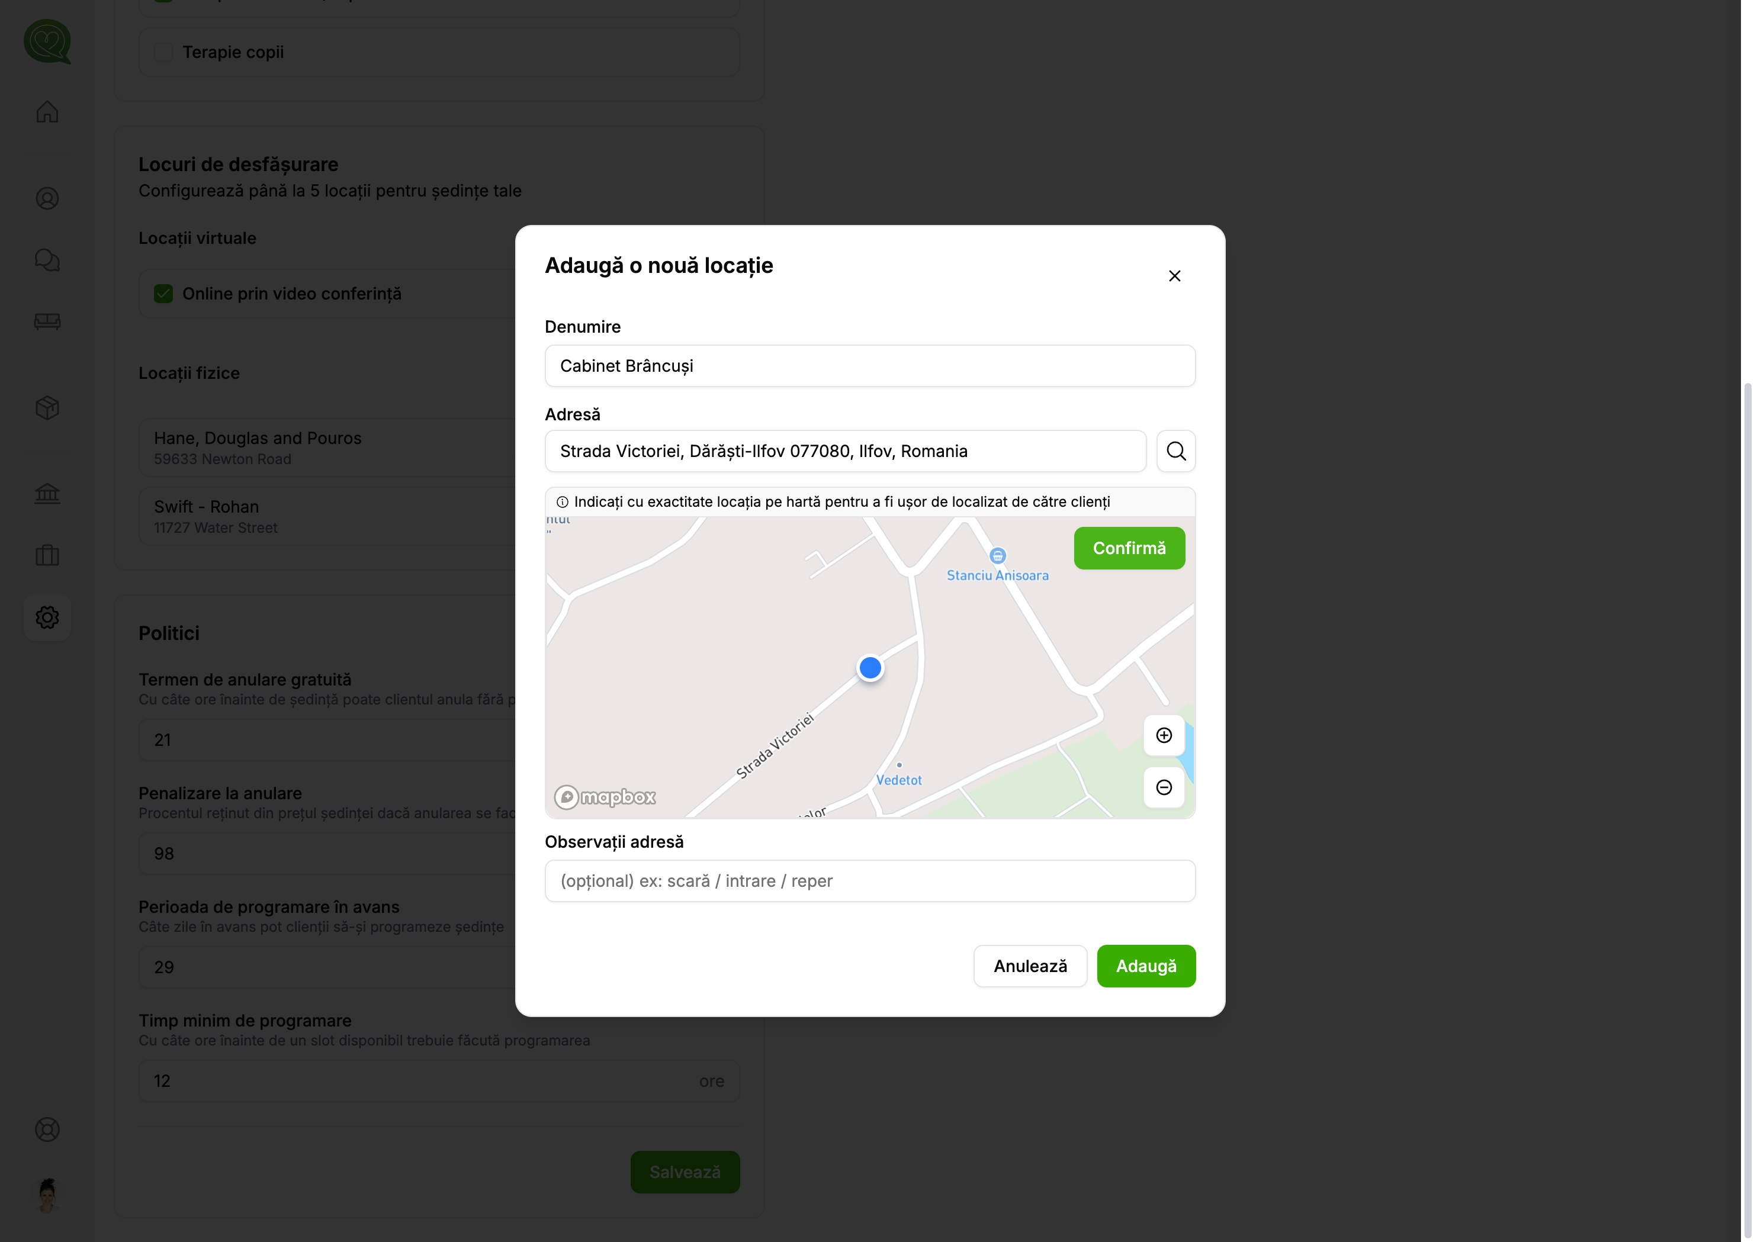The height and width of the screenshot is (1242, 1754).
Task: Check the Terapie copii checkbox
Action: (163, 52)
